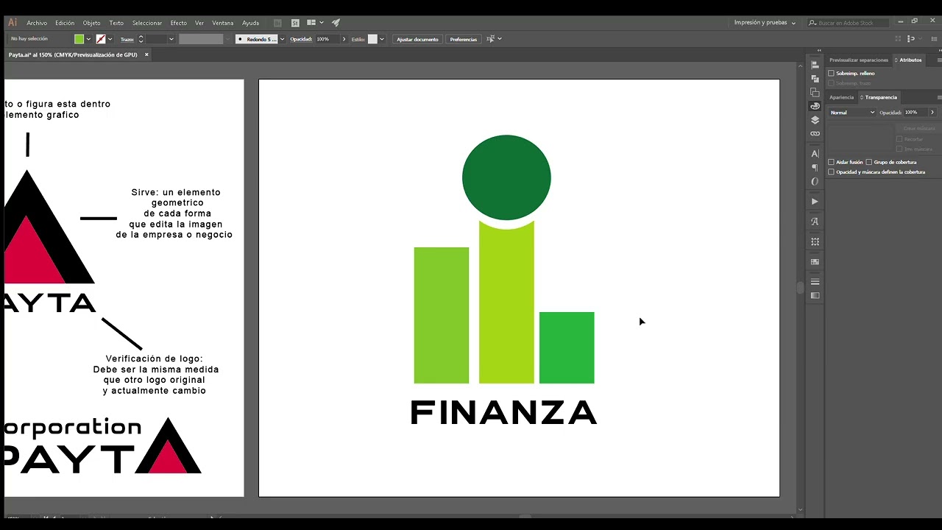This screenshot has width=942, height=530.
Task: Click the arrange documents grid icon
Action: (311, 23)
